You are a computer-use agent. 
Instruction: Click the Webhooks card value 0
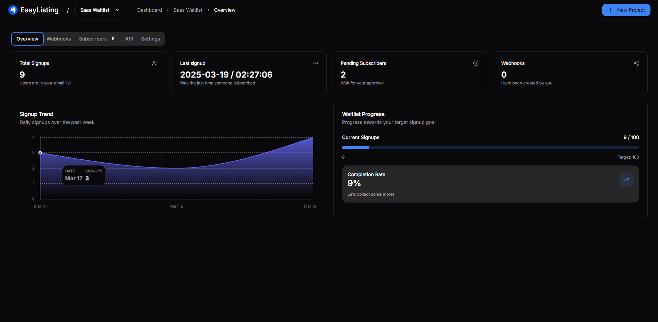[x=504, y=74]
